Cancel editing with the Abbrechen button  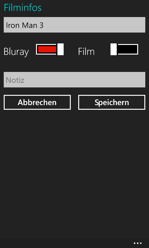coord(37,102)
